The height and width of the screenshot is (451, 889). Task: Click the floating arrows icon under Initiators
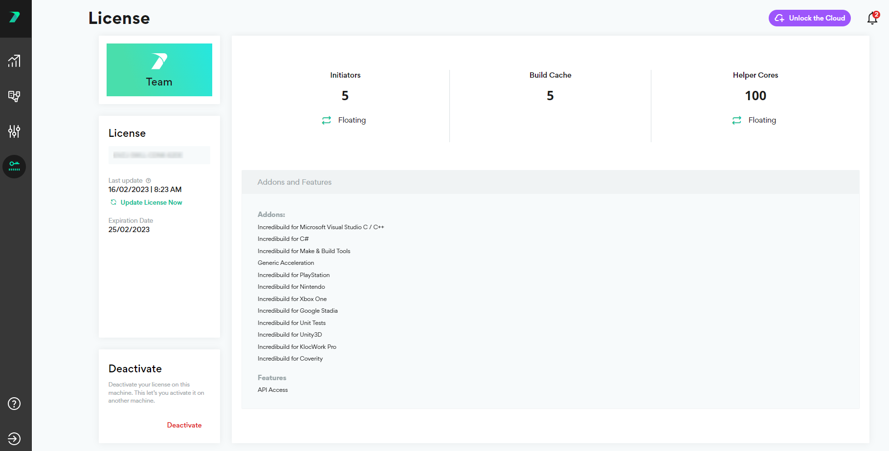click(326, 120)
